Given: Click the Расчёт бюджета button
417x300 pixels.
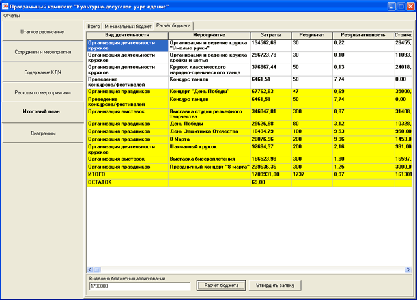Looking at the screenshot, I should click(x=222, y=286).
